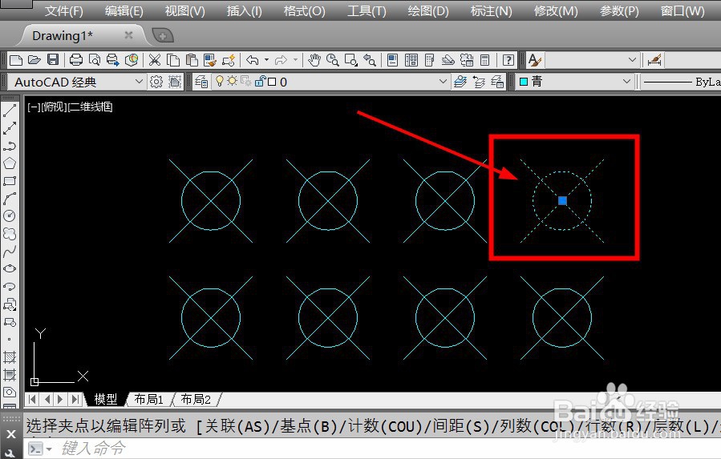The height and width of the screenshot is (459, 721).
Task: Paste from clipboard
Action: 192,60
